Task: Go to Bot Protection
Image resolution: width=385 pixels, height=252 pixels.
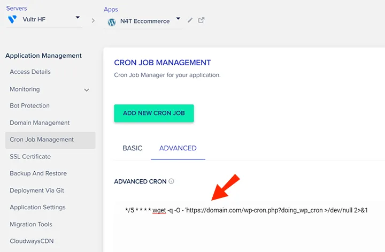Action: 30,105
